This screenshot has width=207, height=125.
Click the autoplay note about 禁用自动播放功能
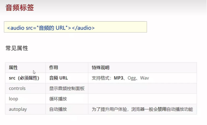142,109
